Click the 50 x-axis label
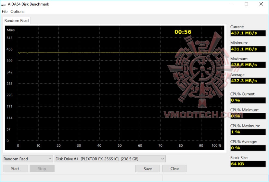This screenshot has width=269, height=182. [x=120, y=145]
